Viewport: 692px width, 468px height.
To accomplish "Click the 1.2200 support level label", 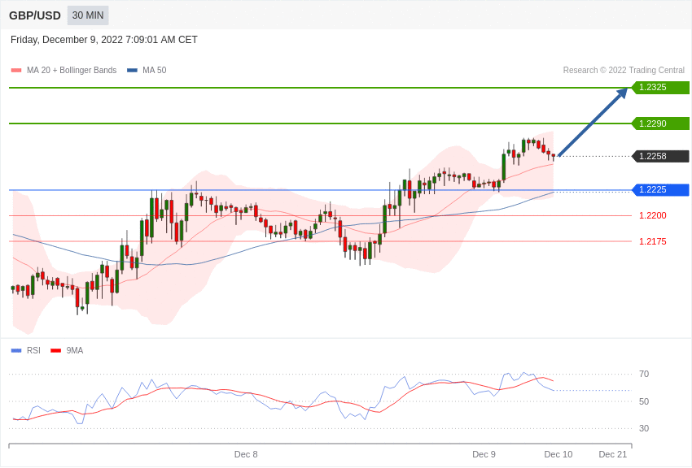I will click(x=652, y=216).
